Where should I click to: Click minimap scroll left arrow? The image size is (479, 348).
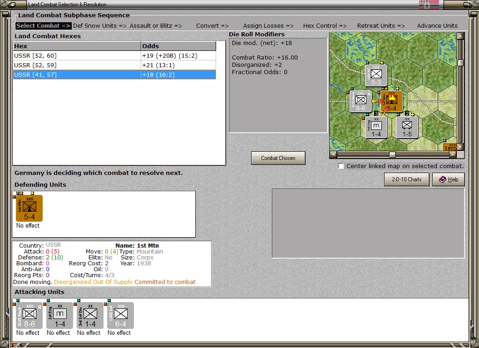333,154
